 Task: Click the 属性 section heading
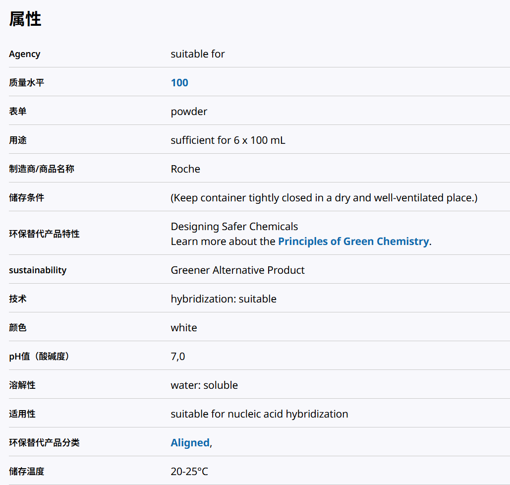tap(25, 19)
